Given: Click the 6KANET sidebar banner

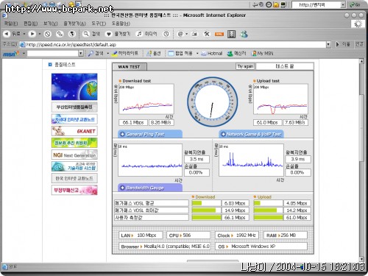Looking at the screenshot, I should (74, 131).
